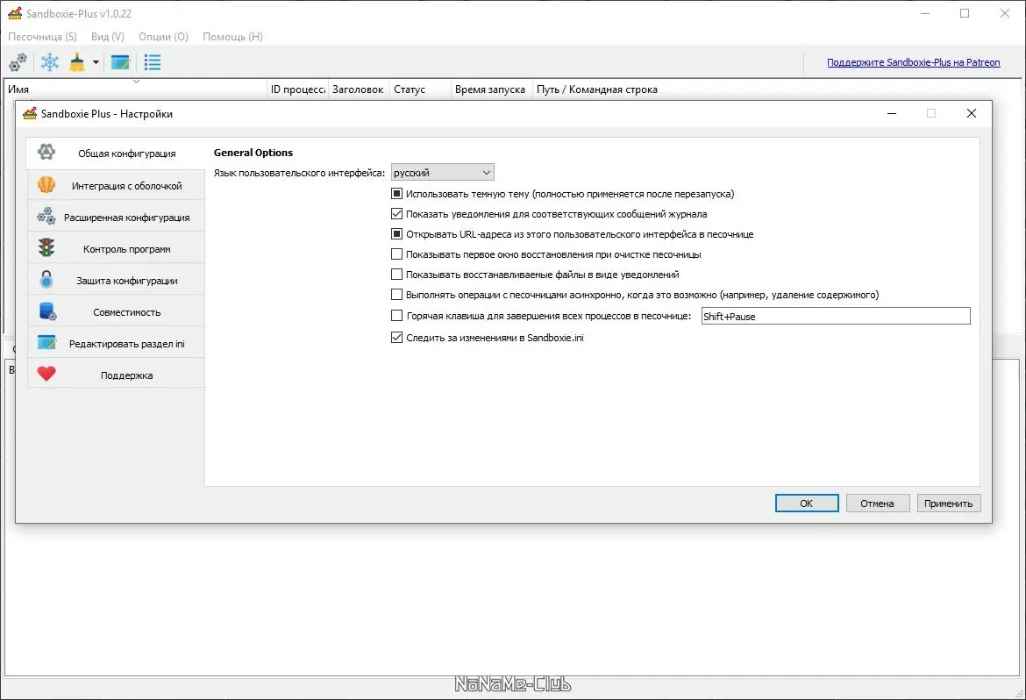Click the Support heart icon
Image resolution: width=1026 pixels, height=700 pixels.
pos(46,374)
